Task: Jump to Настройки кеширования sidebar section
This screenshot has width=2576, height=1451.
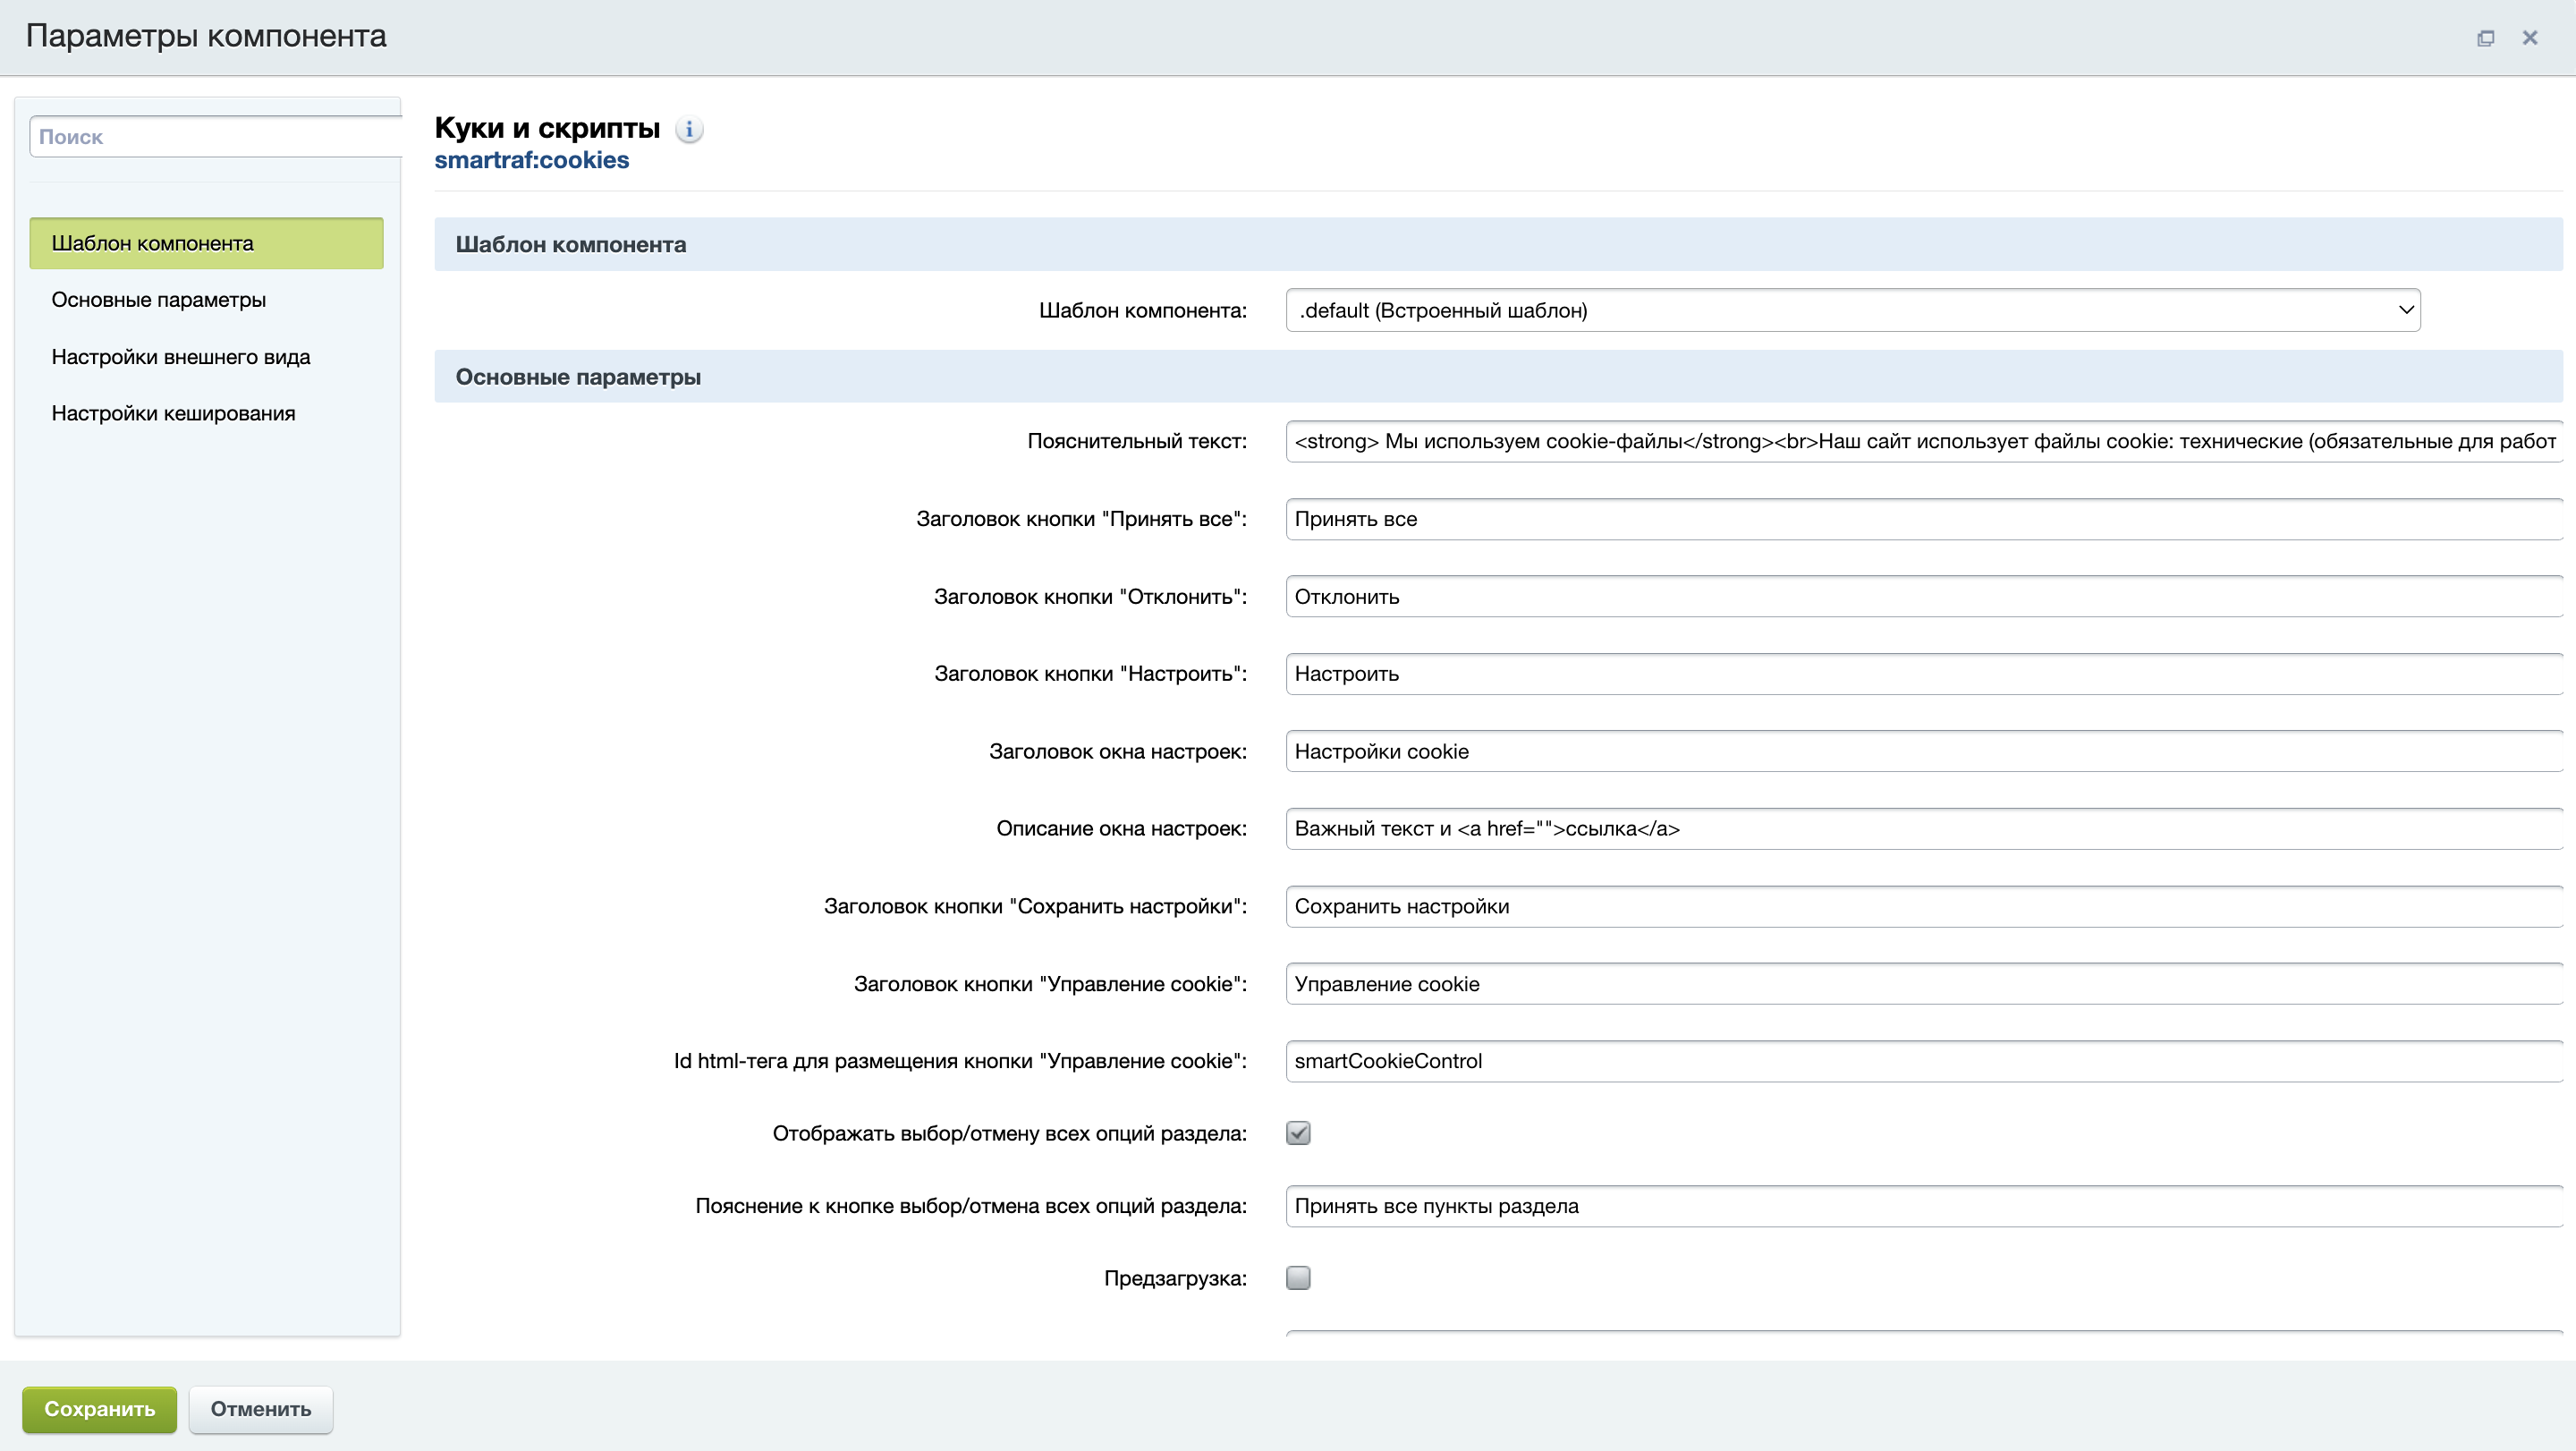Action: tap(173, 413)
